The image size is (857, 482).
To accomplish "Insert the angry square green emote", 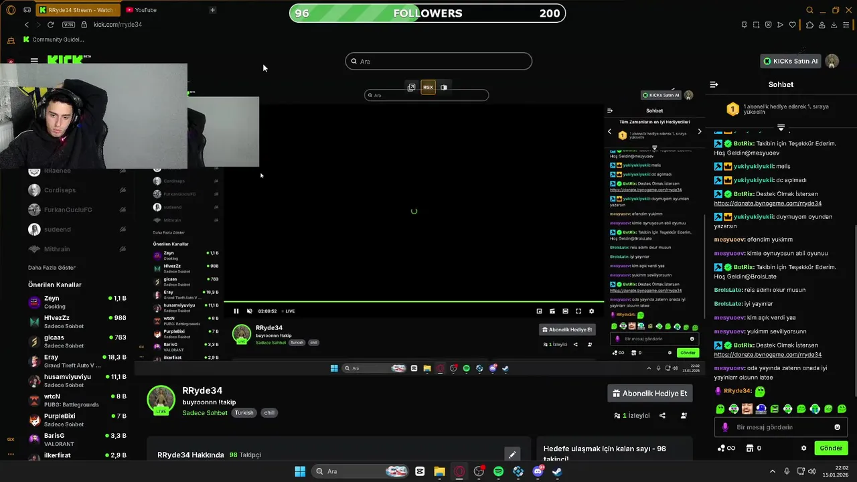I will [775, 408].
